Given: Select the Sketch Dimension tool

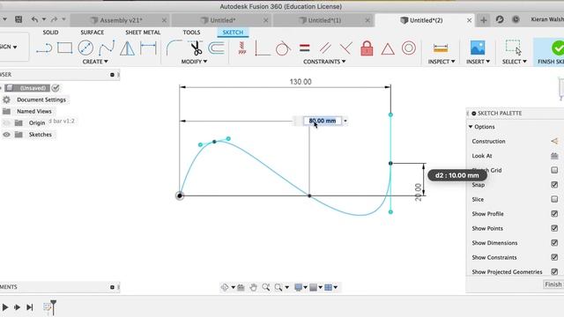Looking at the screenshot, I should click(x=148, y=48).
